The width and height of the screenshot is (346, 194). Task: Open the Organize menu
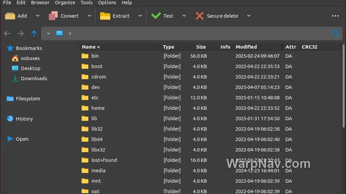pos(65,3)
